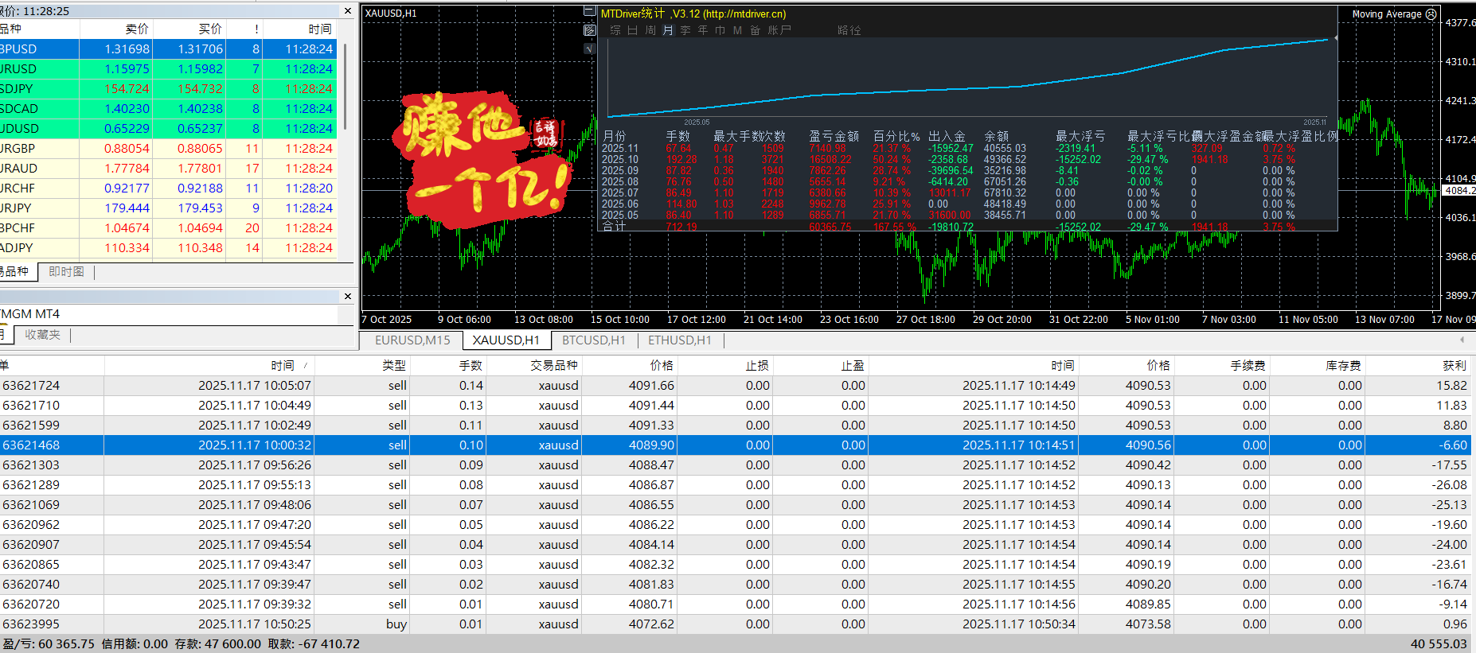Select the CADJPY row priced 110.334

pyautogui.click(x=168, y=248)
